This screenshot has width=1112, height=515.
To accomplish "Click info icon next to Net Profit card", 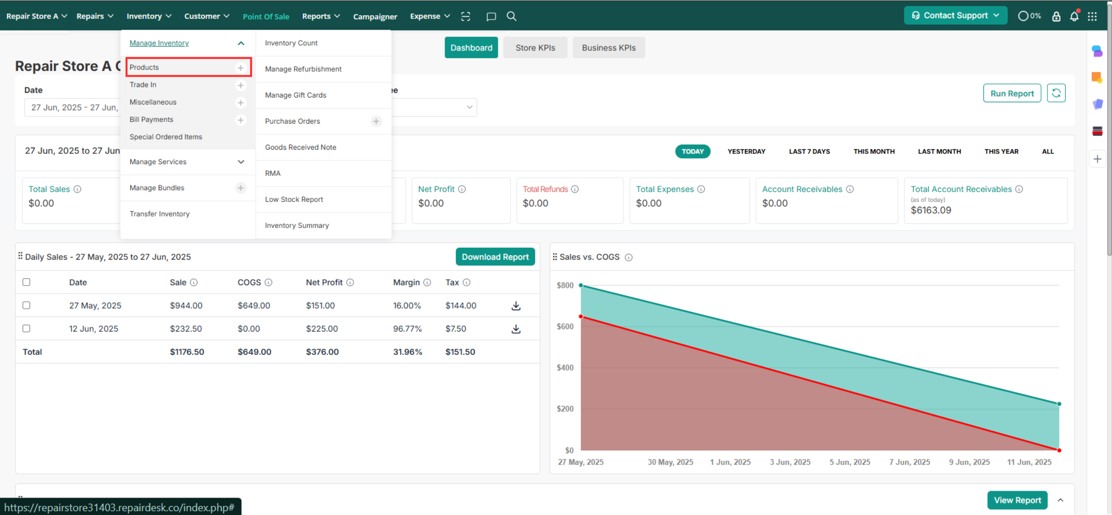I will (462, 189).
